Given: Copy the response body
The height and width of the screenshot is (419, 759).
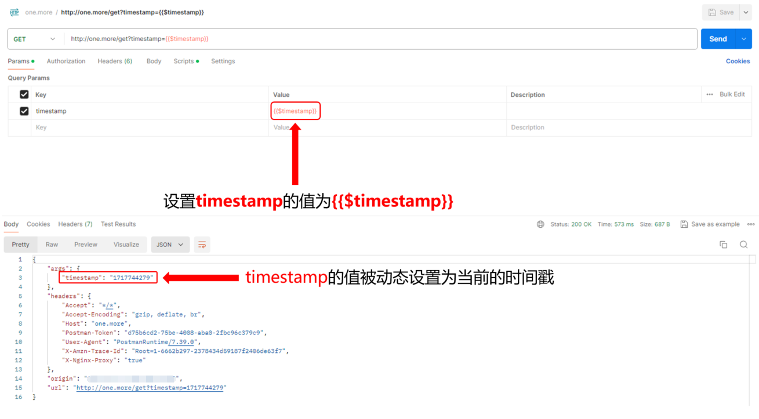Looking at the screenshot, I should tap(723, 244).
